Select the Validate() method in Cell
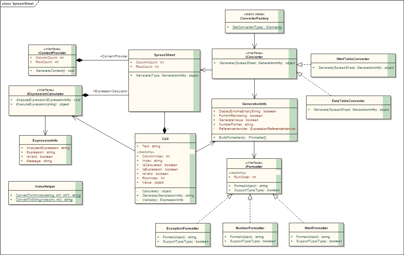 [x=162, y=200]
